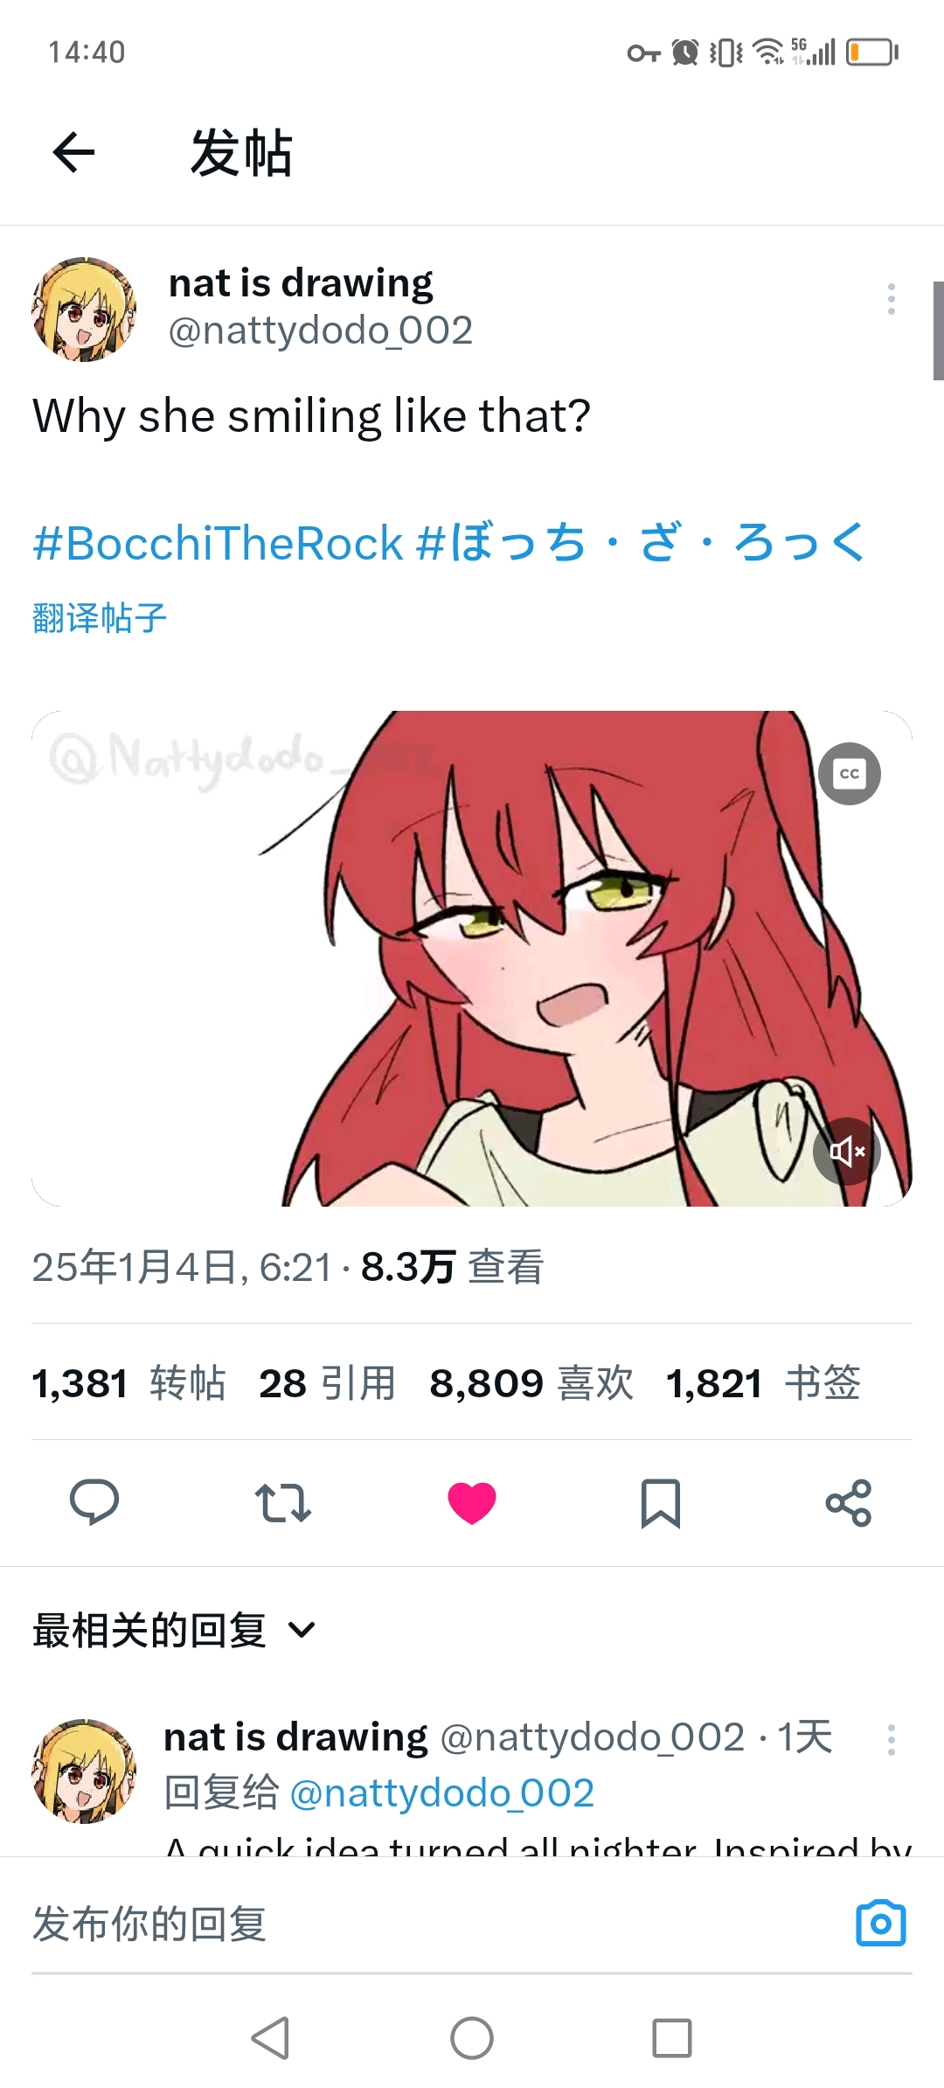The width and height of the screenshot is (944, 2088).
Task: Tap the repost arrows icon
Action: coord(283,1503)
